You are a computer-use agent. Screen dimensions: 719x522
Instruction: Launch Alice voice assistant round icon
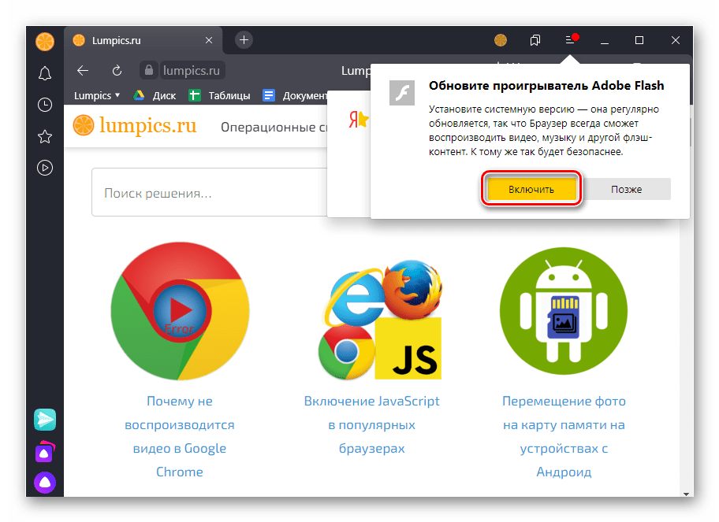[45, 481]
